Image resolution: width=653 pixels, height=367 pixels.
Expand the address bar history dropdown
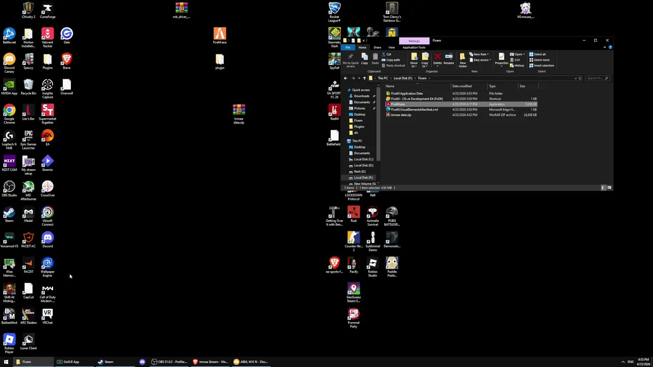tap(575, 78)
